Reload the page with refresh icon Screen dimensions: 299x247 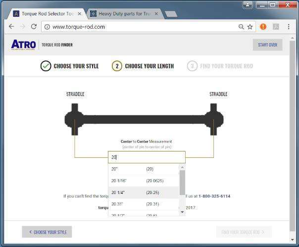(34, 27)
